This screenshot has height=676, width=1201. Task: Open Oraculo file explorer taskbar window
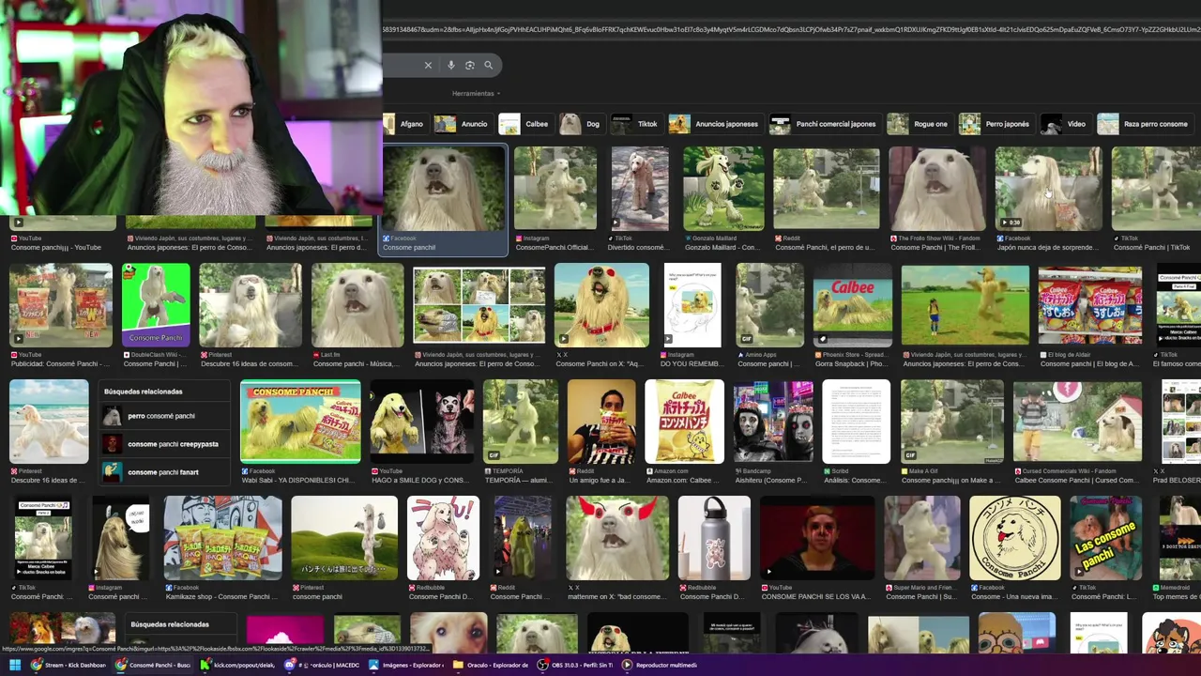click(490, 665)
